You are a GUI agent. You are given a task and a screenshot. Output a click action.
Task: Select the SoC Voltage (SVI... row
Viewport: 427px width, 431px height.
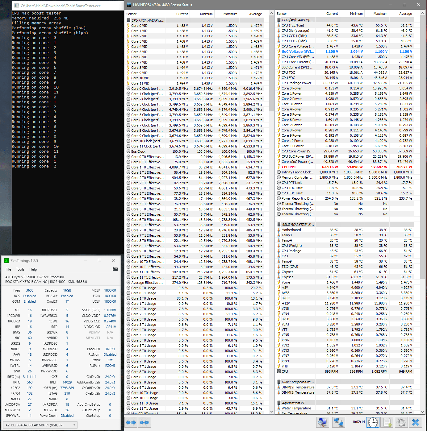[345, 52]
